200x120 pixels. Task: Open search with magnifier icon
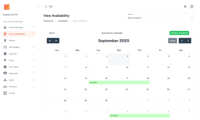(46, 6)
